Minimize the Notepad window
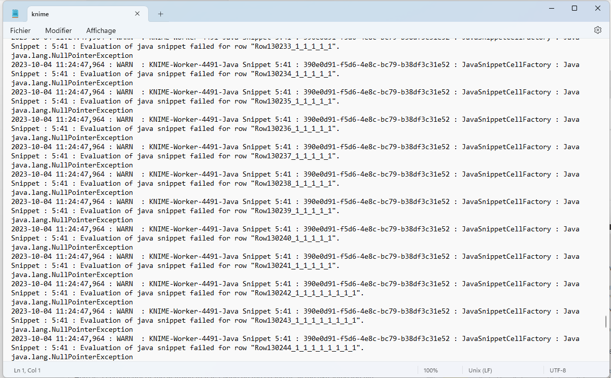Image resolution: width=611 pixels, height=378 pixels. [x=551, y=8]
